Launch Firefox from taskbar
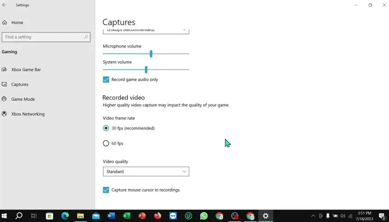This screenshot has width=389, height=222. (157, 216)
